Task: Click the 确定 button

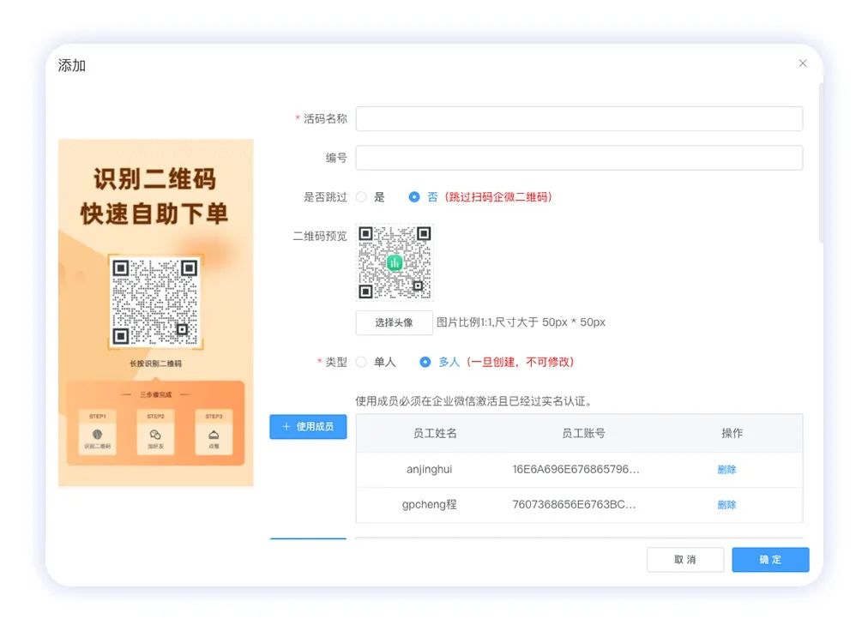Action: point(770,560)
